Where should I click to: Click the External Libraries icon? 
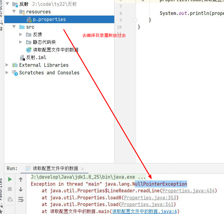[15, 65]
